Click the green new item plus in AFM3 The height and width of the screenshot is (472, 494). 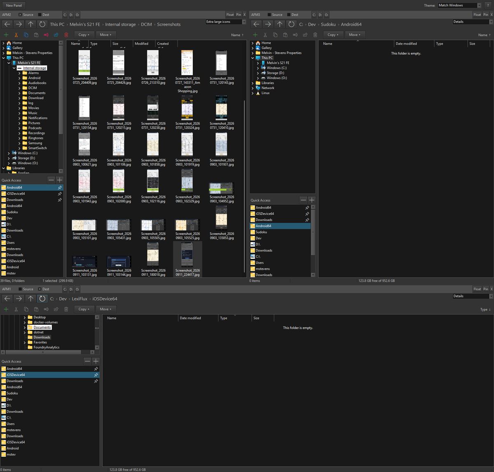[255, 35]
